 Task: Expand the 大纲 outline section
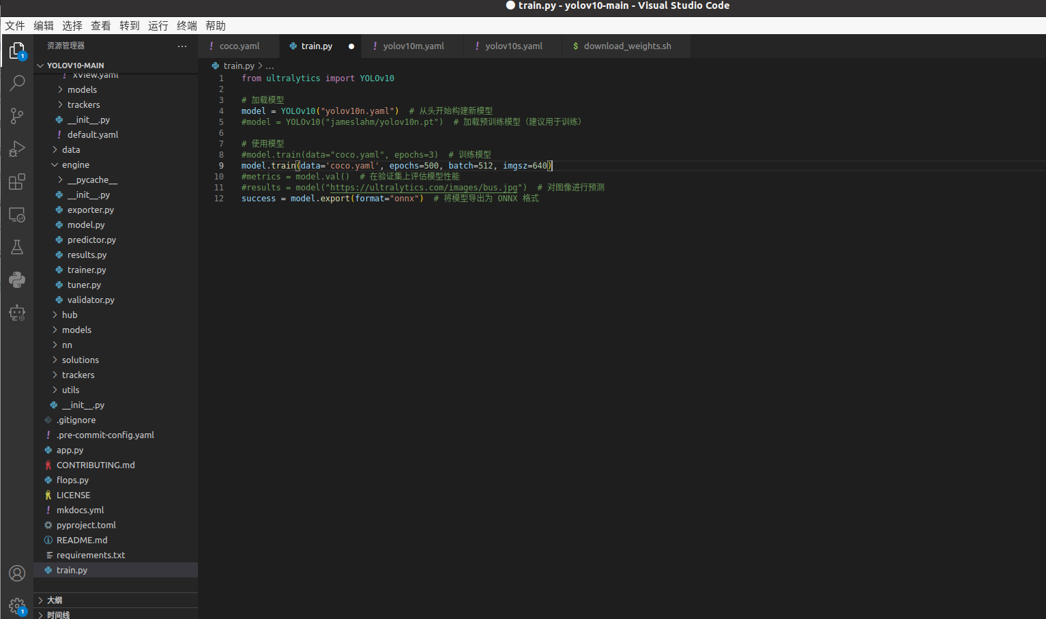[55, 601]
